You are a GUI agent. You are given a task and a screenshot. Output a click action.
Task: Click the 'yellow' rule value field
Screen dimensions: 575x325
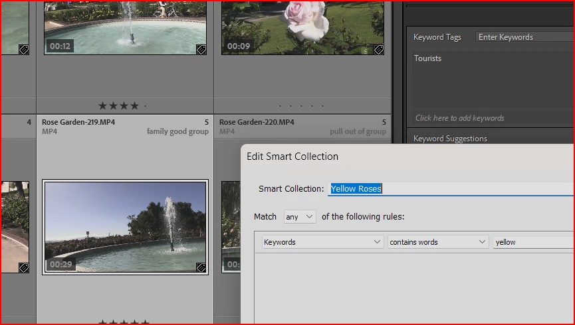tap(534, 242)
